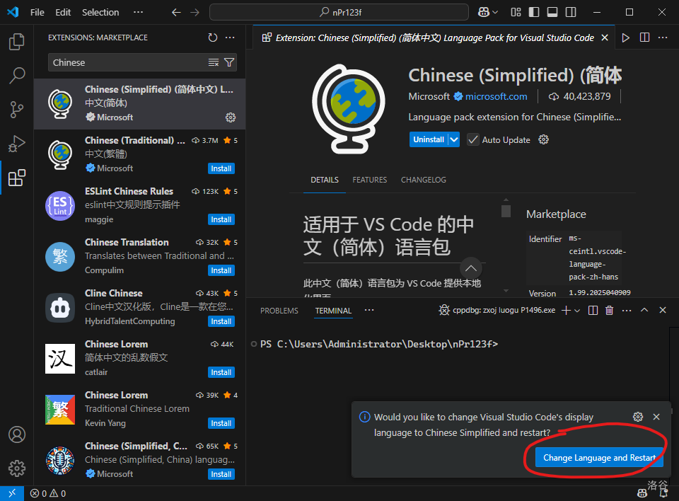Toggle the Auto Update checkbox
This screenshot has height=501, width=679.
pyautogui.click(x=473, y=139)
